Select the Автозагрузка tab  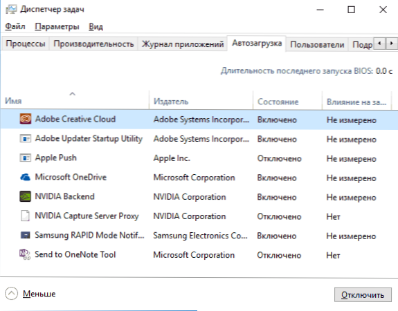point(257,43)
